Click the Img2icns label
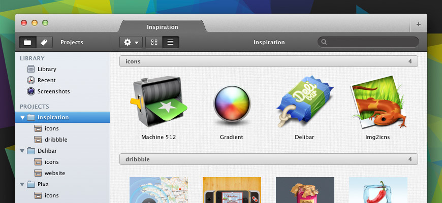 click(x=377, y=138)
